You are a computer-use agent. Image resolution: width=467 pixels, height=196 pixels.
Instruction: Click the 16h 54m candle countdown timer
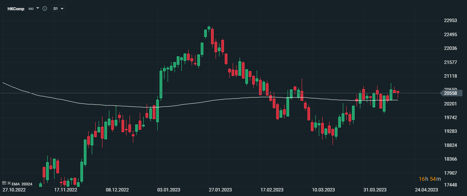tap(430, 179)
